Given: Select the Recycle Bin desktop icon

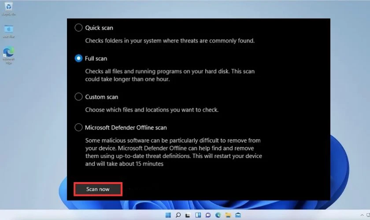Looking at the screenshot, I should point(9,9).
